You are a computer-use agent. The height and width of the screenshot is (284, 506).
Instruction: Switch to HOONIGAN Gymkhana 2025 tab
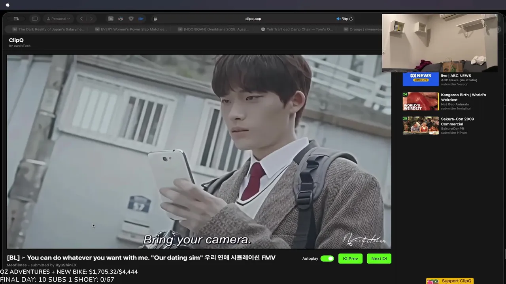(x=214, y=29)
